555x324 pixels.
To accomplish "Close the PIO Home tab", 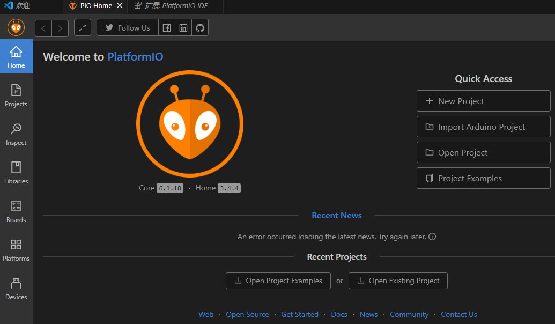I will pyautogui.click(x=120, y=6).
